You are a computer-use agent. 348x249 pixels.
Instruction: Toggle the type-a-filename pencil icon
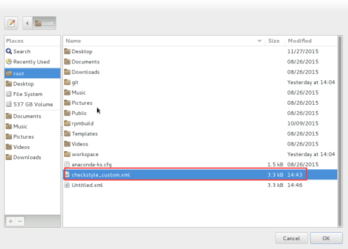[x=11, y=23]
